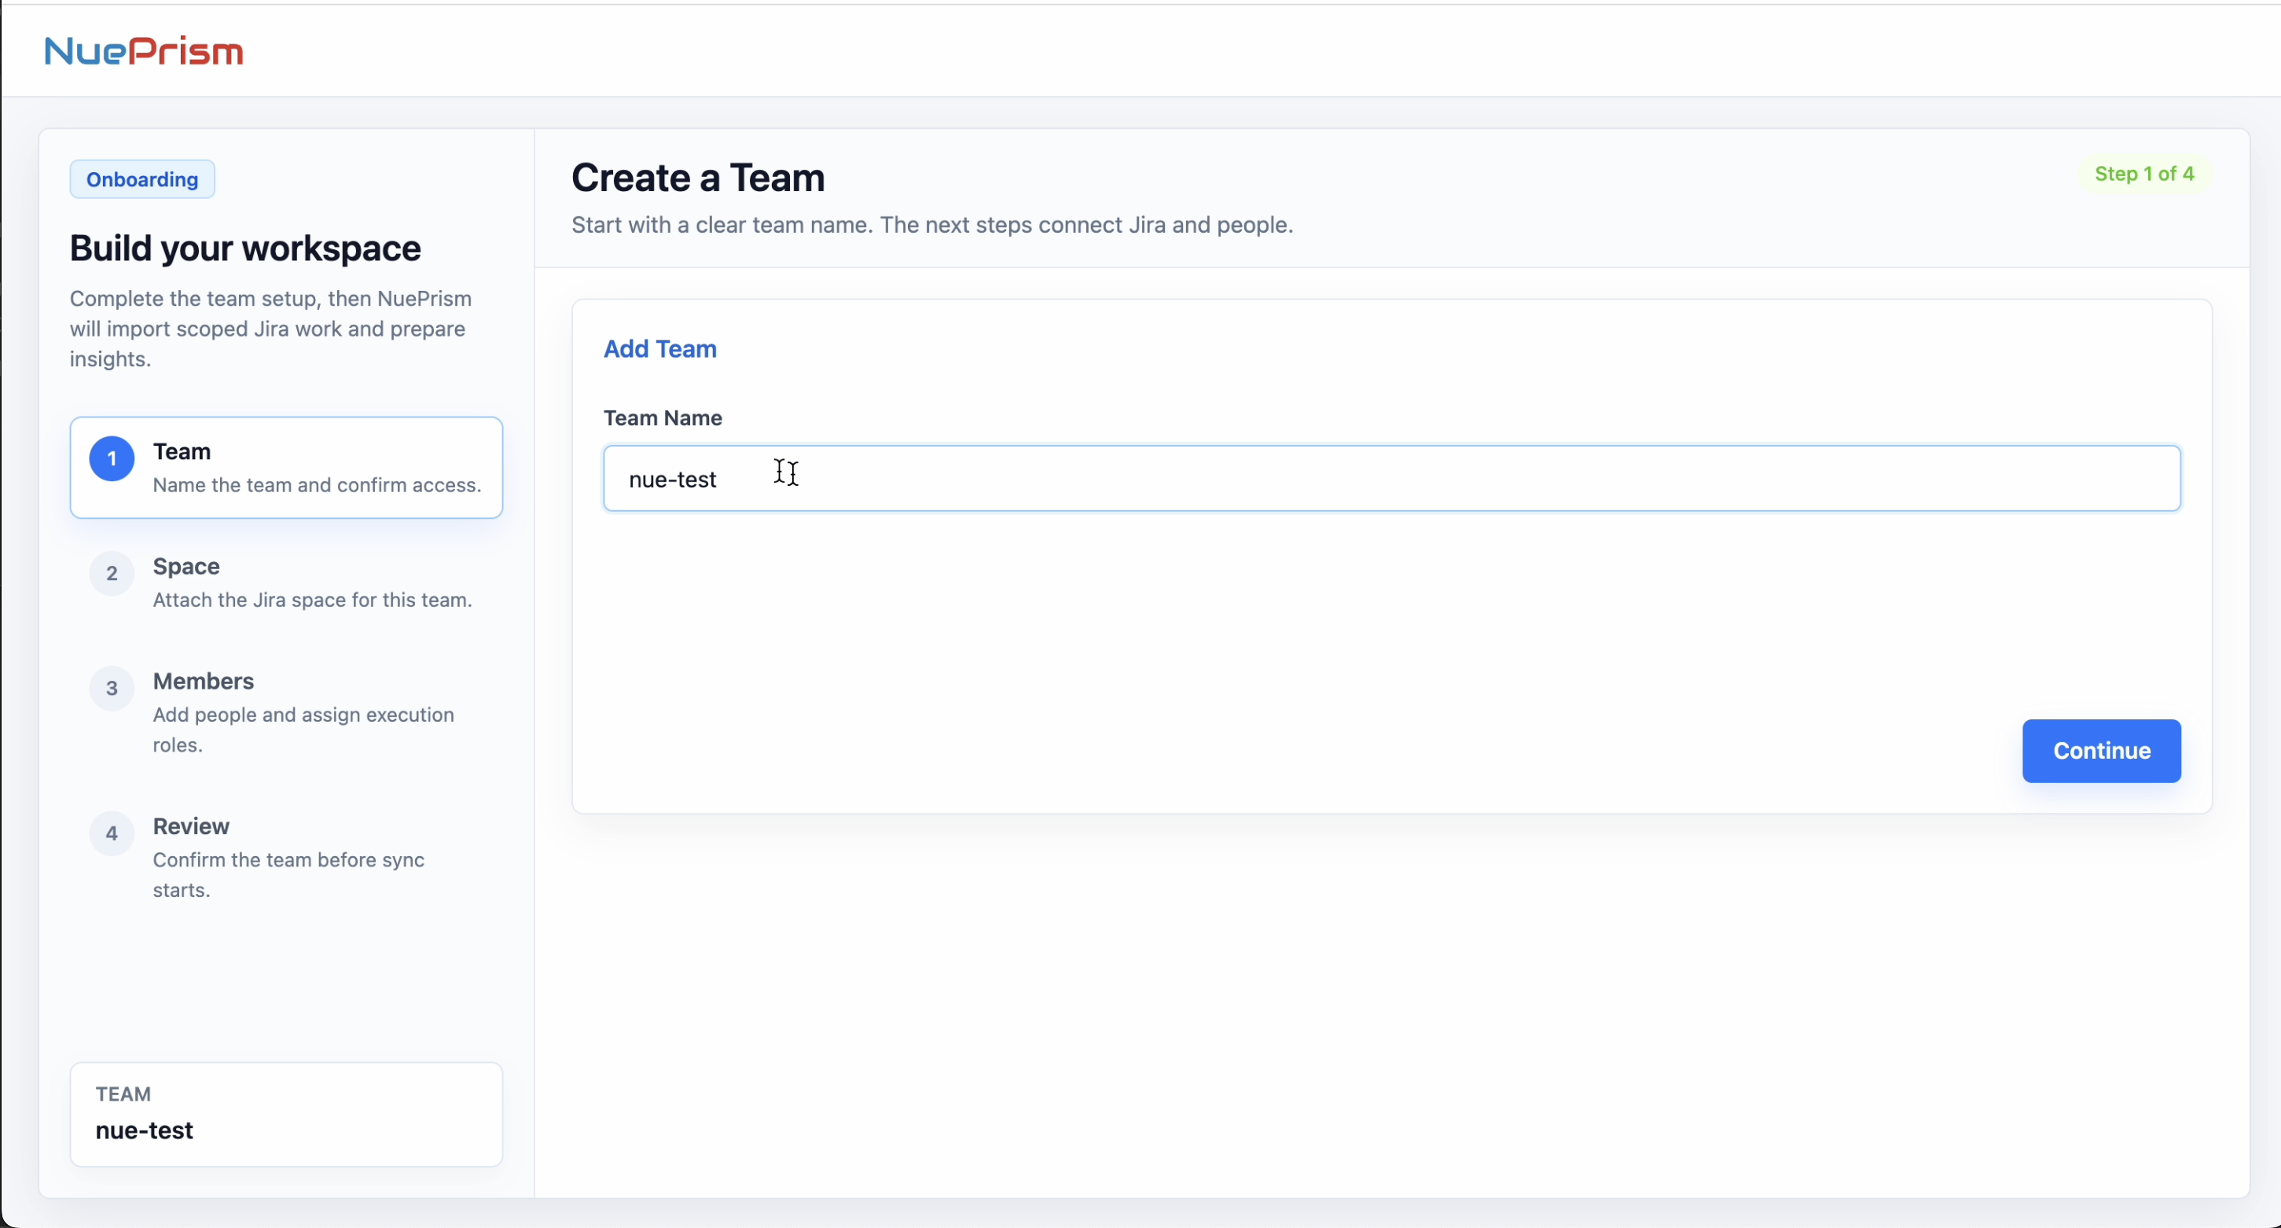Click the 'Start with a clear team name' subtitle

coord(932,225)
